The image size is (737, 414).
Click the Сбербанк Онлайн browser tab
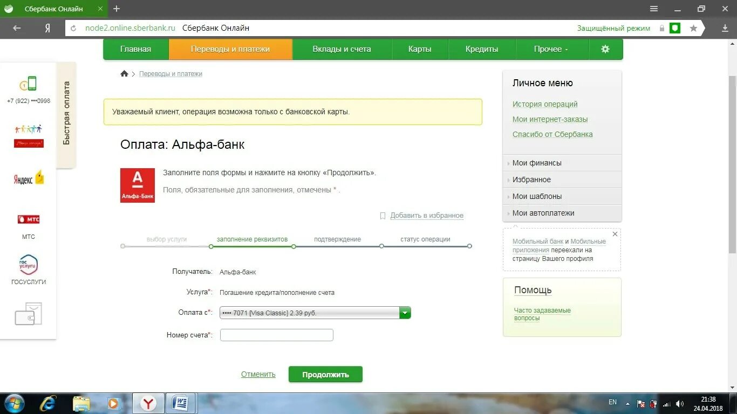(x=54, y=9)
